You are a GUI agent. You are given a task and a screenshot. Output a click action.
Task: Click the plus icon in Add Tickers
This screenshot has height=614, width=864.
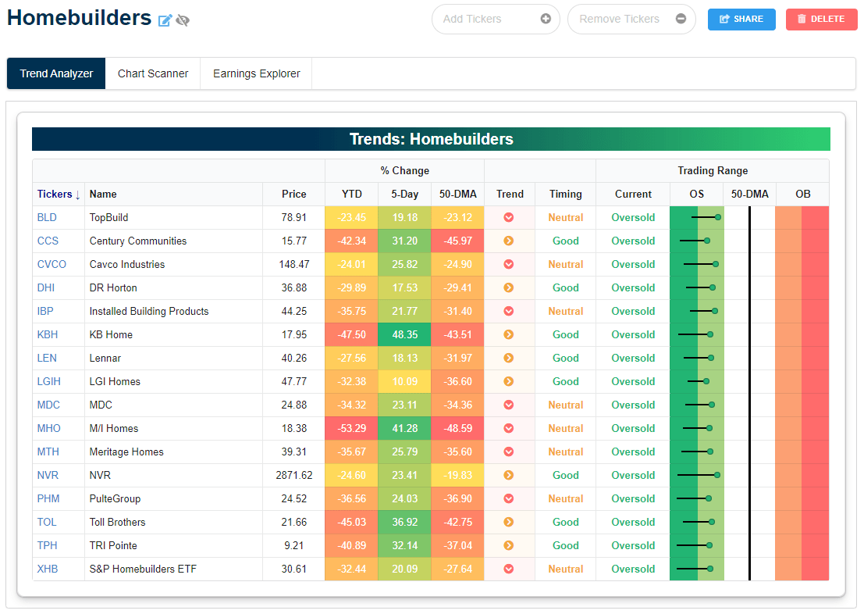pyautogui.click(x=545, y=19)
